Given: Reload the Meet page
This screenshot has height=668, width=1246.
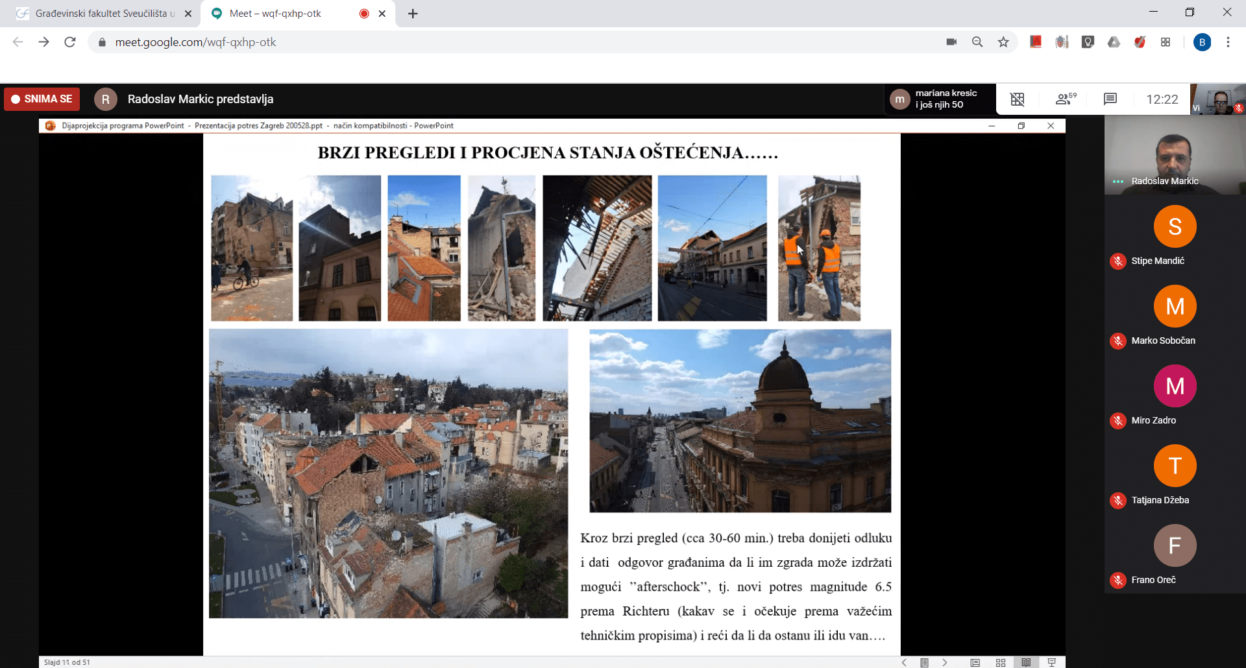Looking at the screenshot, I should pyautogui.click(x=70, y=42).
